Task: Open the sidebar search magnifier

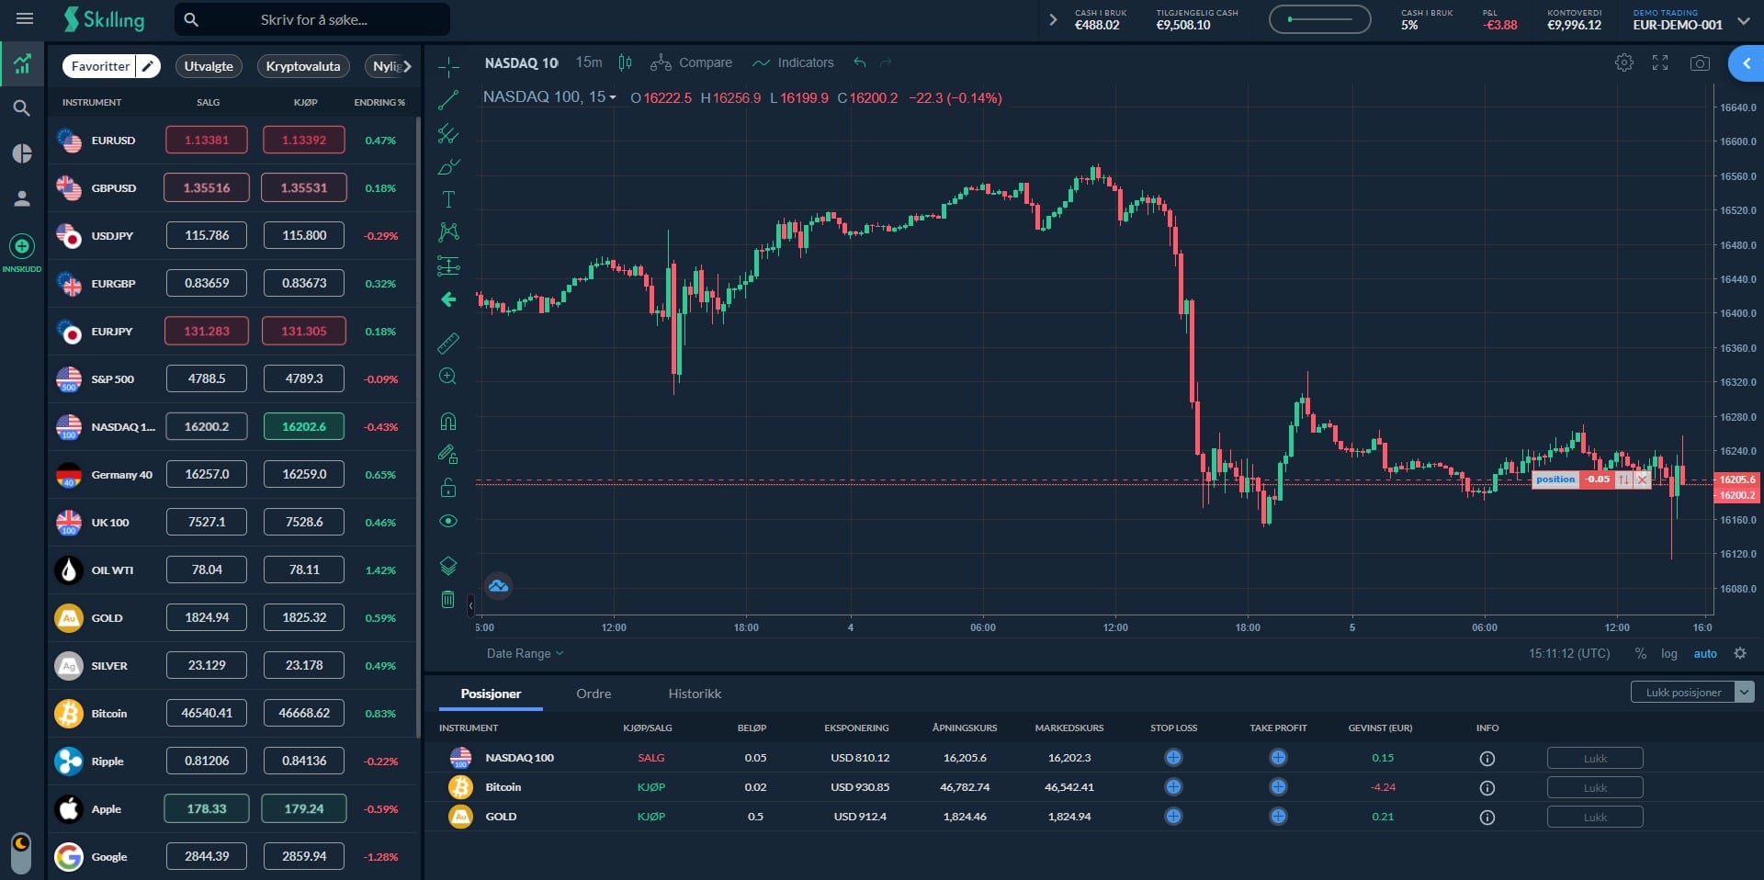Action: (22, 108)
